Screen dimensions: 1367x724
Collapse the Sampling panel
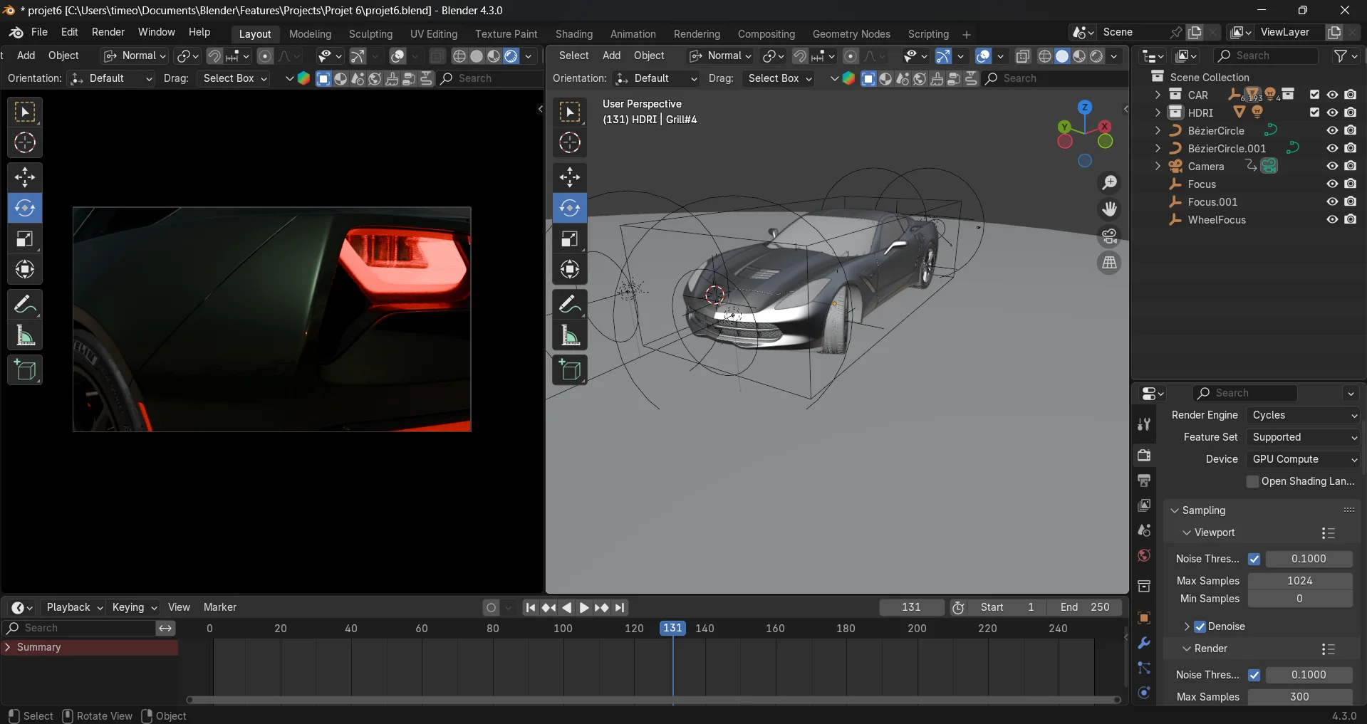coord(1175,510)
